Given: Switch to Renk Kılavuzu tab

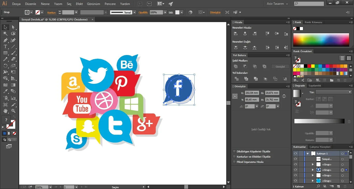Looking at the screenshot, I should pos(313,22).
